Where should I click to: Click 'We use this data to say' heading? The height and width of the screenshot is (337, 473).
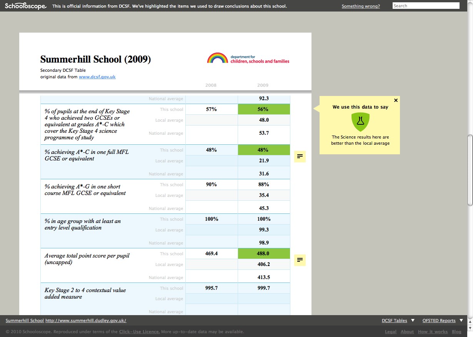[360, 107]
